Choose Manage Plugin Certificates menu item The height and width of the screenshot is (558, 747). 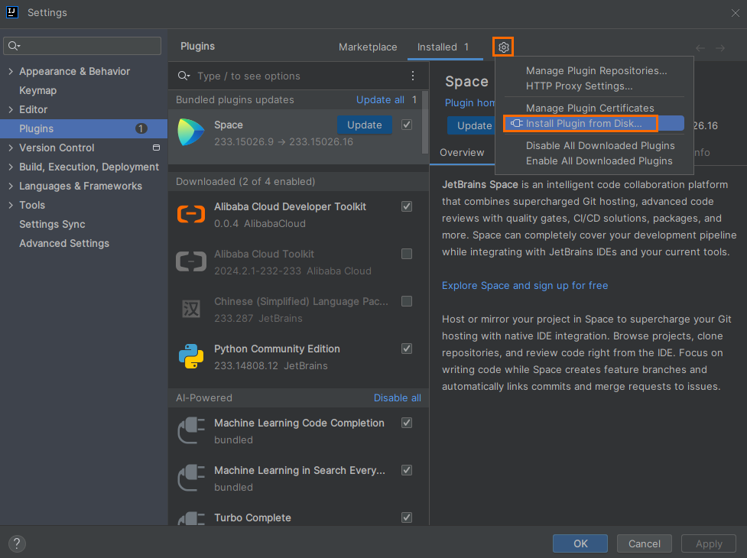(589, 108)
